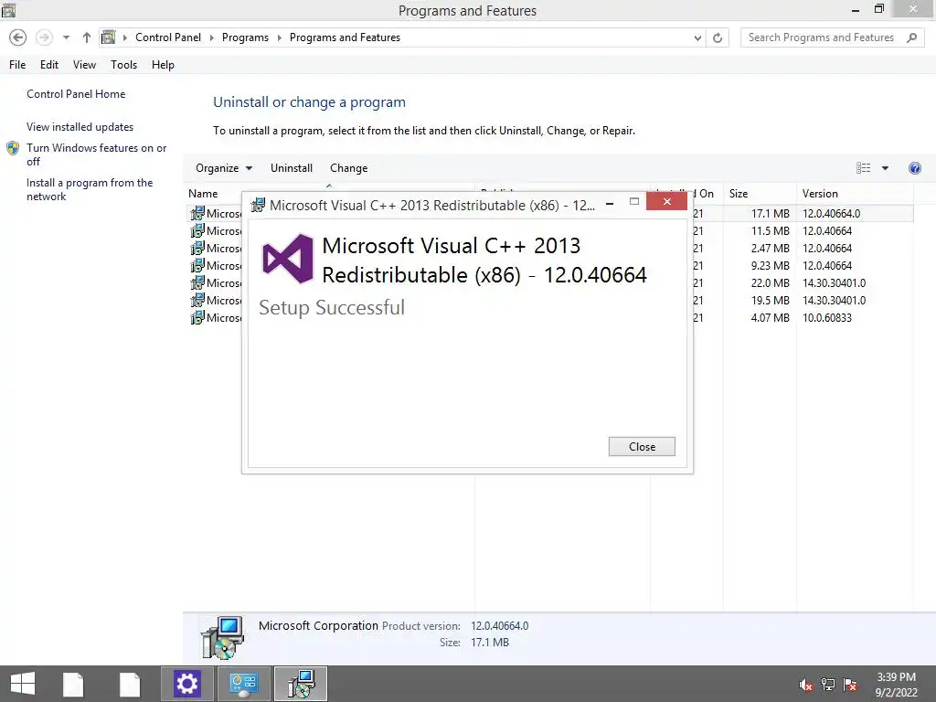Click the 19.5 MB size cell
This screenshot has width=936, height=702.
pyautogui.click(x=770, y=300)
